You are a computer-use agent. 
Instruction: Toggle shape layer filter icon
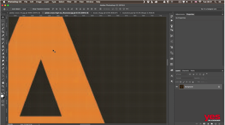[x=200, y=74]
